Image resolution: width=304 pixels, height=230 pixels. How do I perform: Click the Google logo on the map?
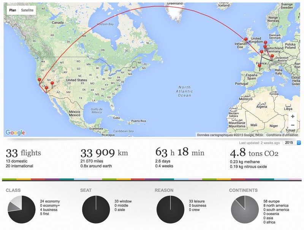point(15,132)
